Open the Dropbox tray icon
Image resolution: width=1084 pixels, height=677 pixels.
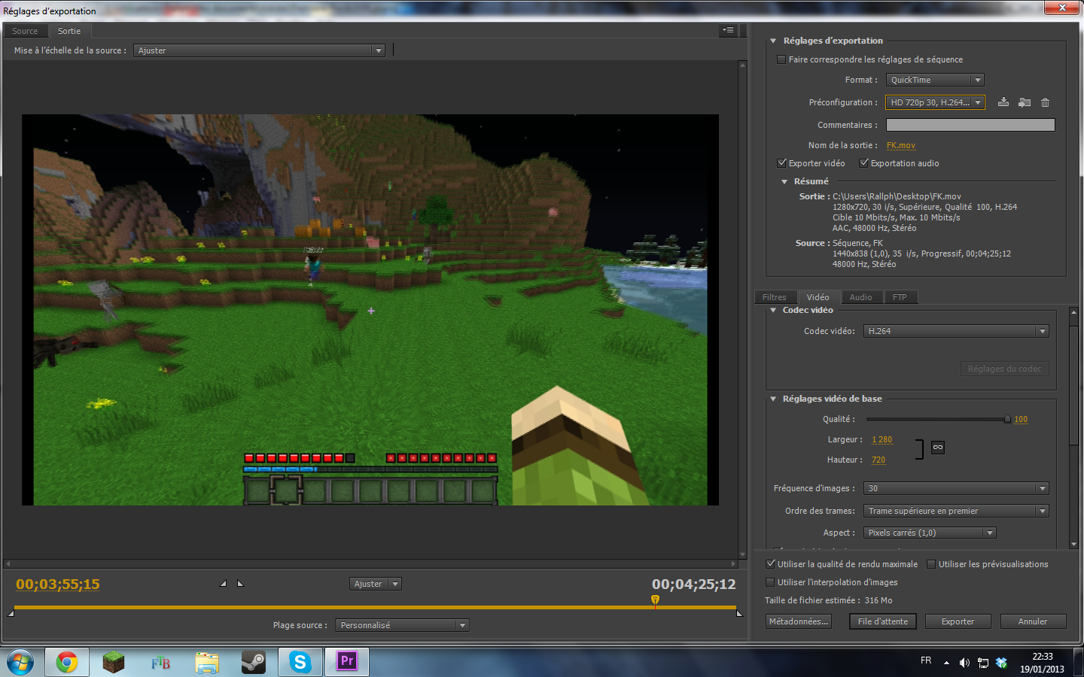[x=1001, y=663]
